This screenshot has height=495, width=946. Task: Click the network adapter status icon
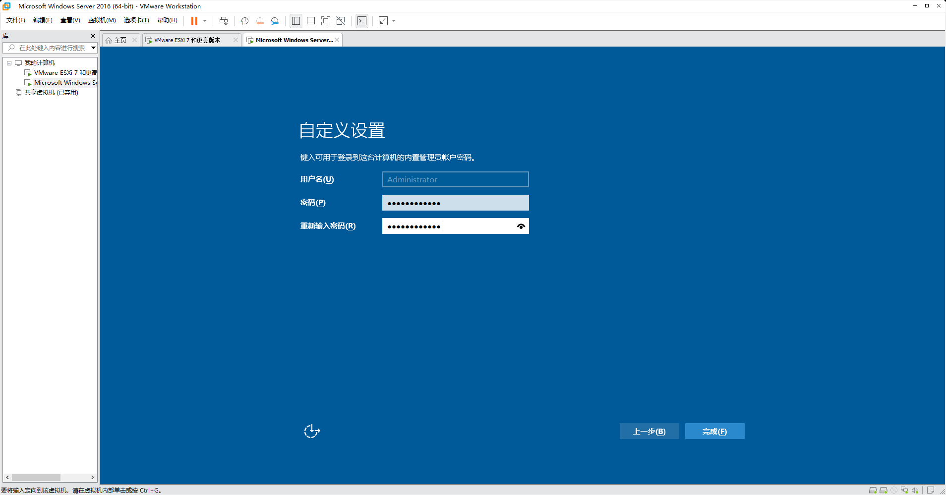pyautogui.click(x=904, y=490)
